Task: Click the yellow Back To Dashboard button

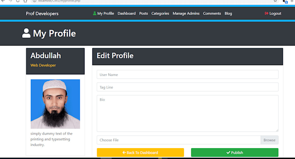Action: click(x=141, y=152)
